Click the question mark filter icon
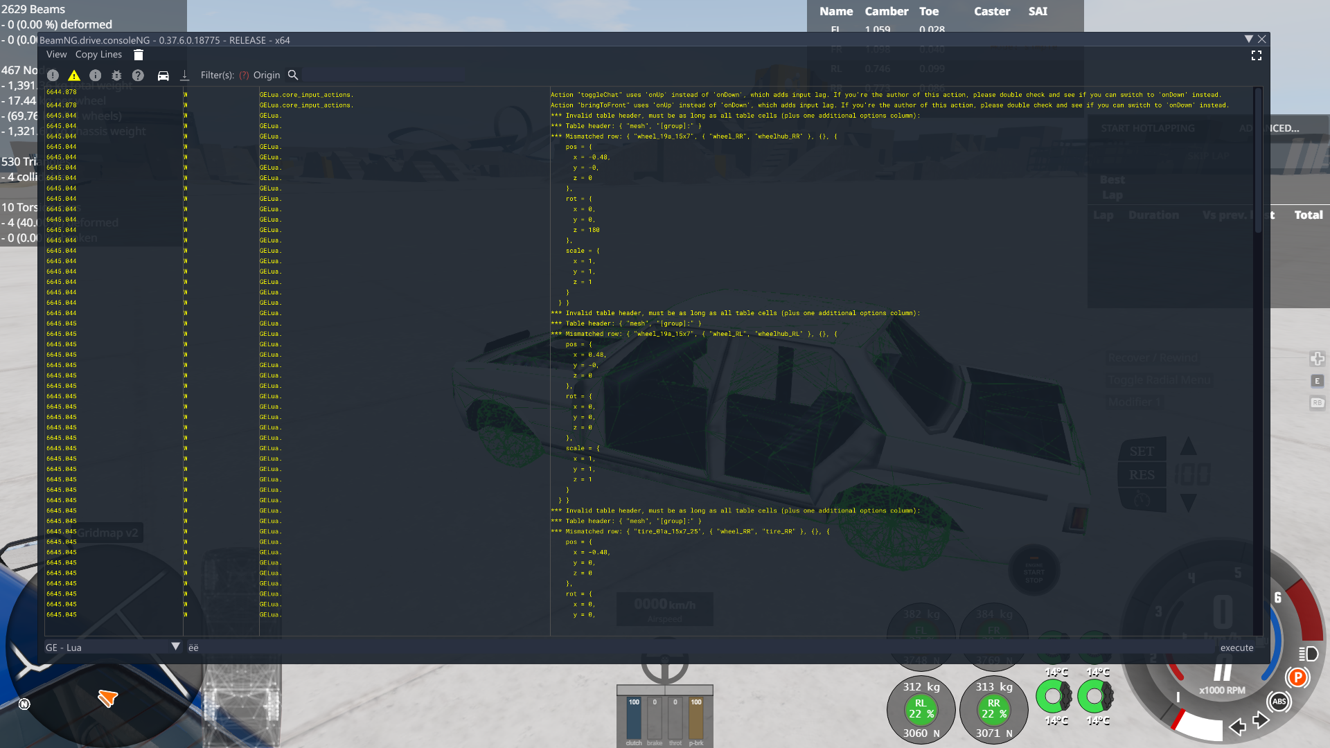Screen dimensions: 1330x748 pyautogui.click(x=138, y=75)
